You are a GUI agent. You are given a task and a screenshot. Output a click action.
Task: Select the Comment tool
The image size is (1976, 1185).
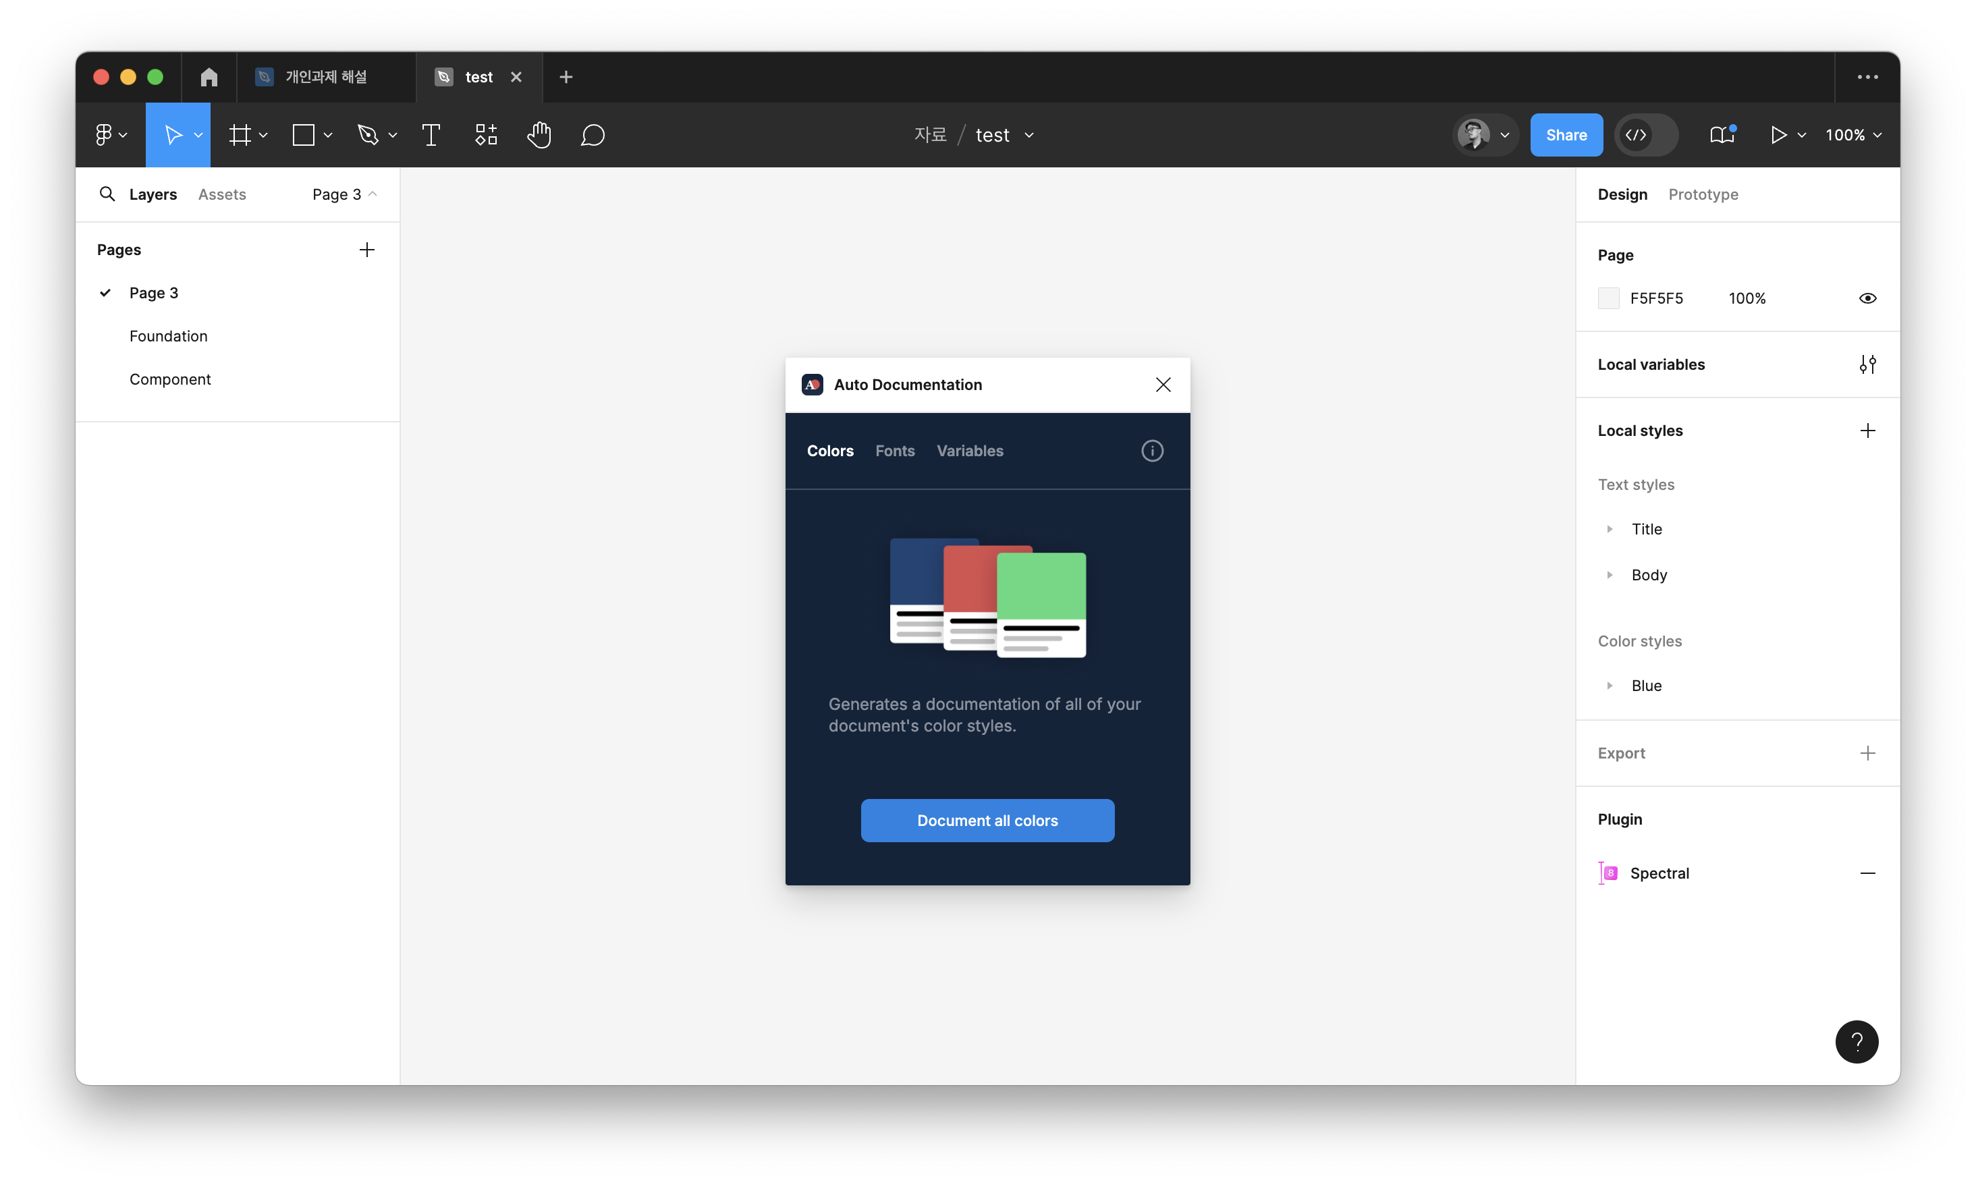(593, 135)
